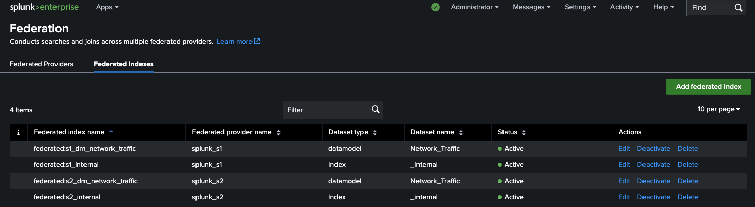Open the Learn more link
The image size is (755, 207).
238,42
